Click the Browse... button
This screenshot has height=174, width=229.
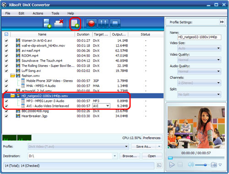(x=130, y=156)
